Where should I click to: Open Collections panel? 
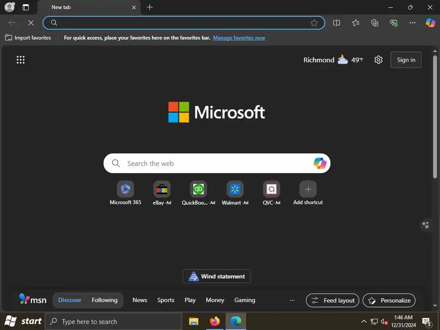click(x=375, y=23)
